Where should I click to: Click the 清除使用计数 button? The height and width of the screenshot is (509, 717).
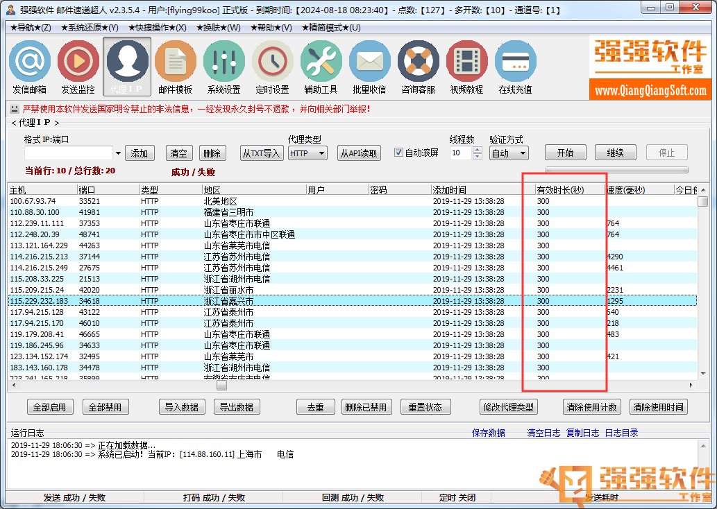coord(591,406)
